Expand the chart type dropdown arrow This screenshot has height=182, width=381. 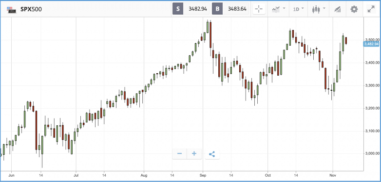point(324,8)
